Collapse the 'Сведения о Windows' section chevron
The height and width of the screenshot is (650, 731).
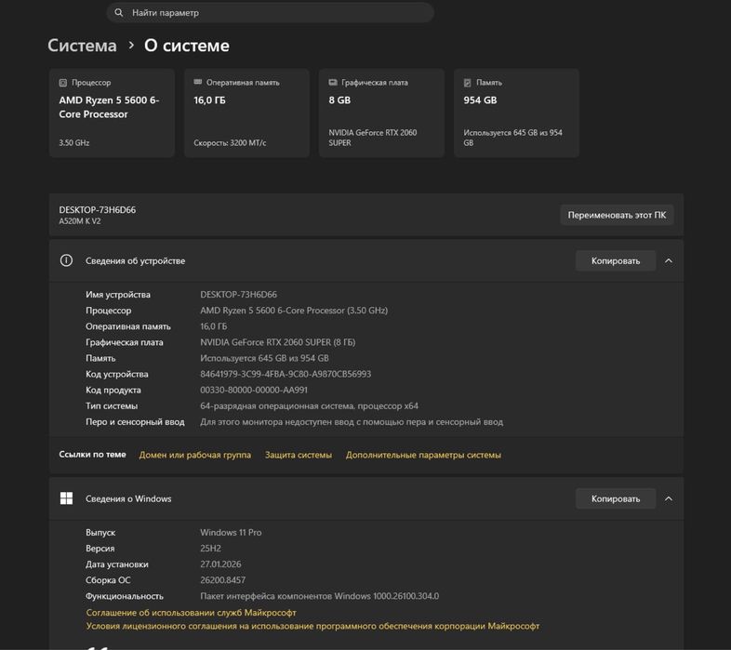669,498
